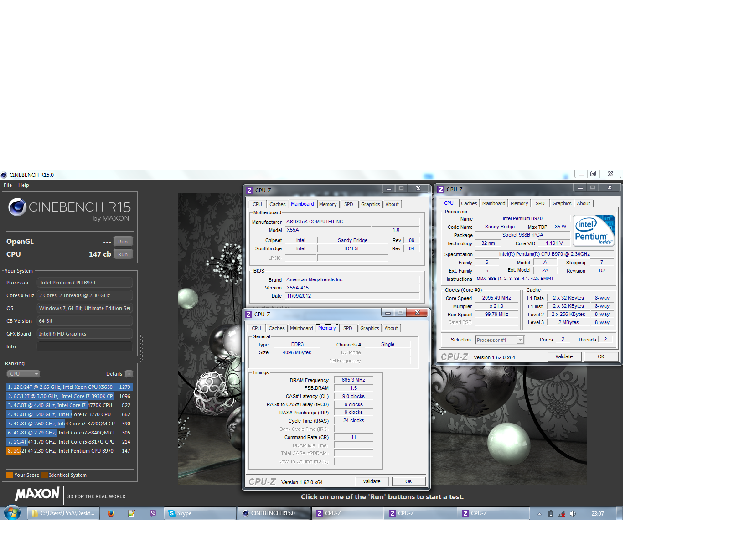The height and width of the screenshot is (558, 744).
Task: Open the Explorer folder taskbar button
Action: 63,513
